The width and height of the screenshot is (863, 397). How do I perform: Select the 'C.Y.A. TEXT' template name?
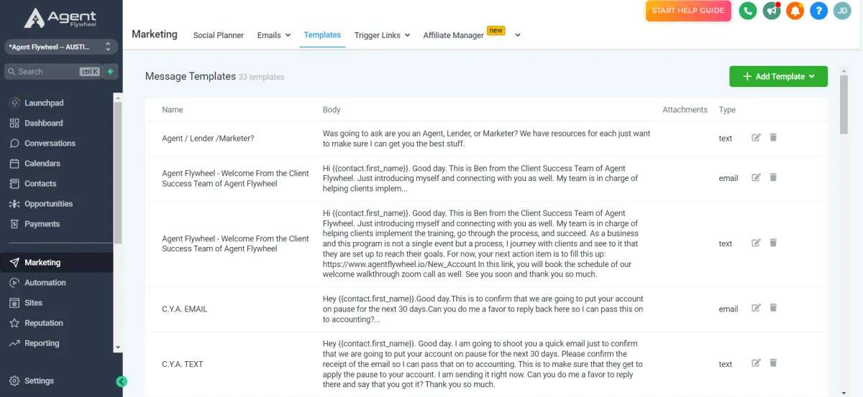(183, 364)
